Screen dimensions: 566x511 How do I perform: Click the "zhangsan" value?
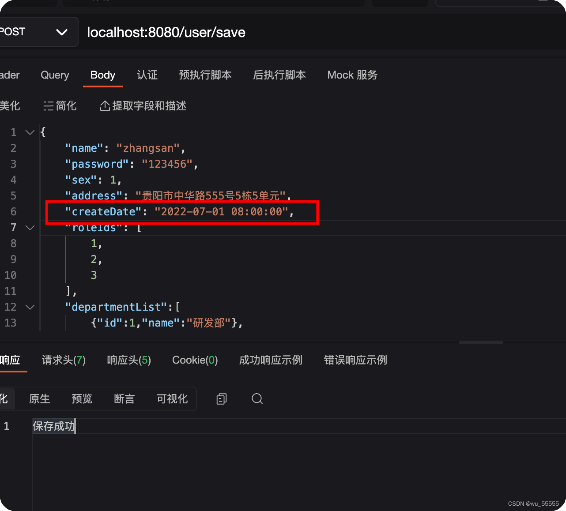148,148
